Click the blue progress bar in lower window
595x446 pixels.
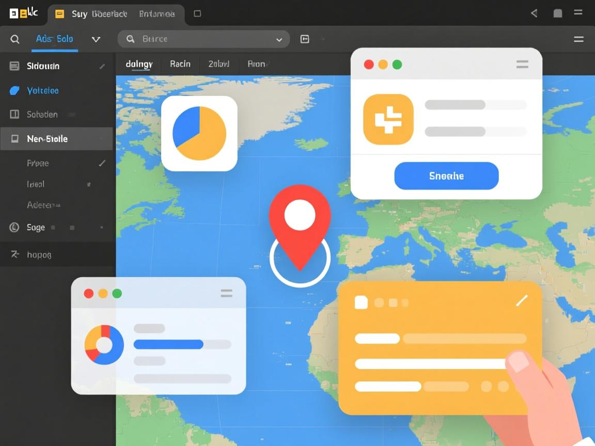point(168,344)
